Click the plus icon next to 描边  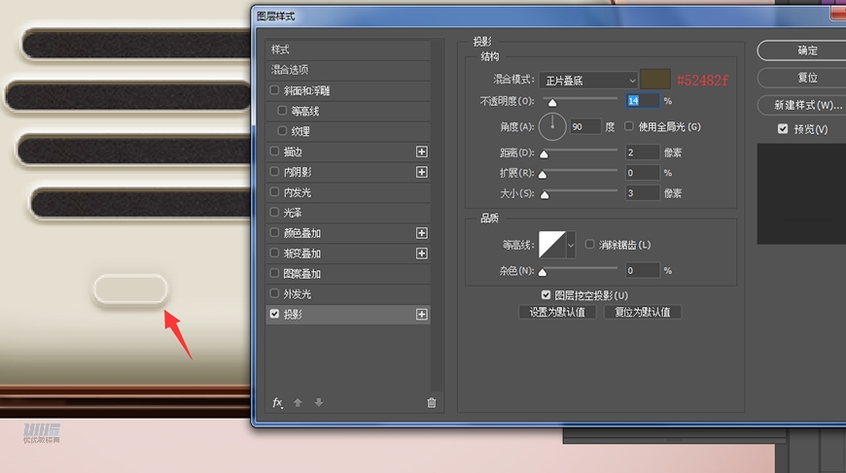(x=421, y=152)
